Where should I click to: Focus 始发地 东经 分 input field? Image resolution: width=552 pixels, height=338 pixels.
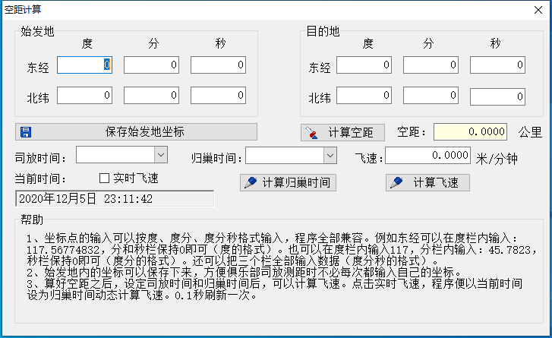[151, 65]
